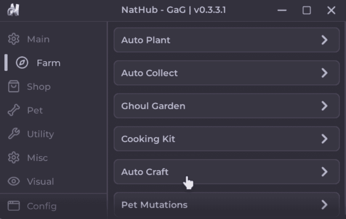
Task: Open the Auto Collect panel
Action: 226,73
